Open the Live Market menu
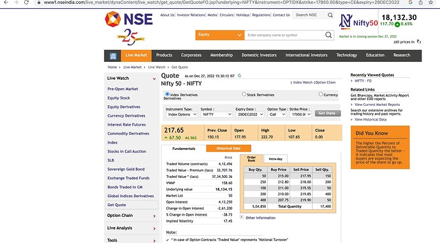 [x=136, y=55]
